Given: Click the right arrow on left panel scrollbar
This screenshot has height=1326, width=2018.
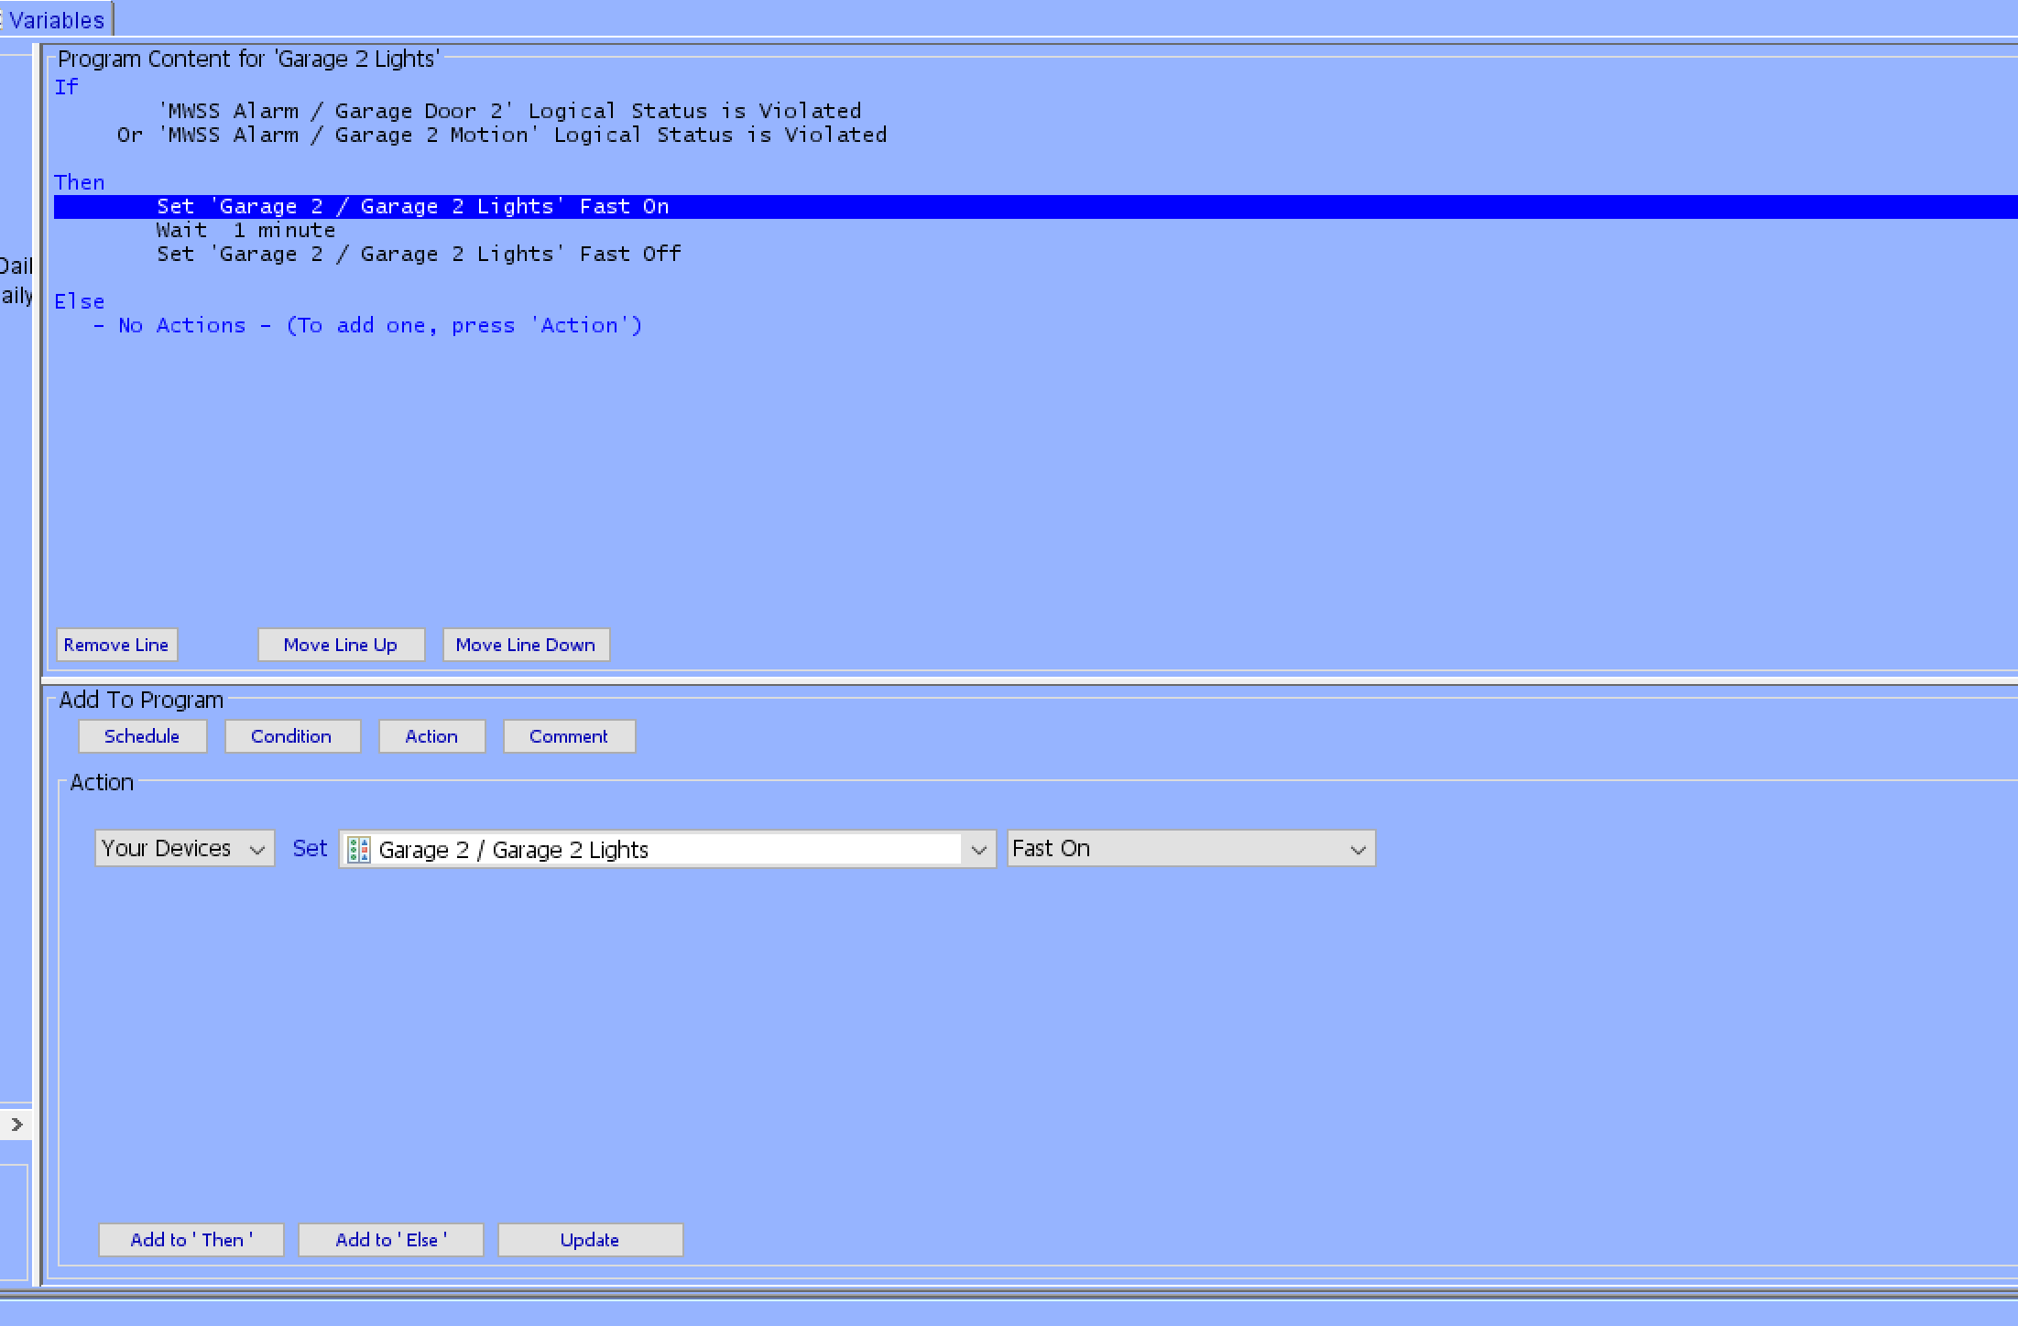Looking at the screenshot, I should pyautogui.click(x=16, y=1125).
